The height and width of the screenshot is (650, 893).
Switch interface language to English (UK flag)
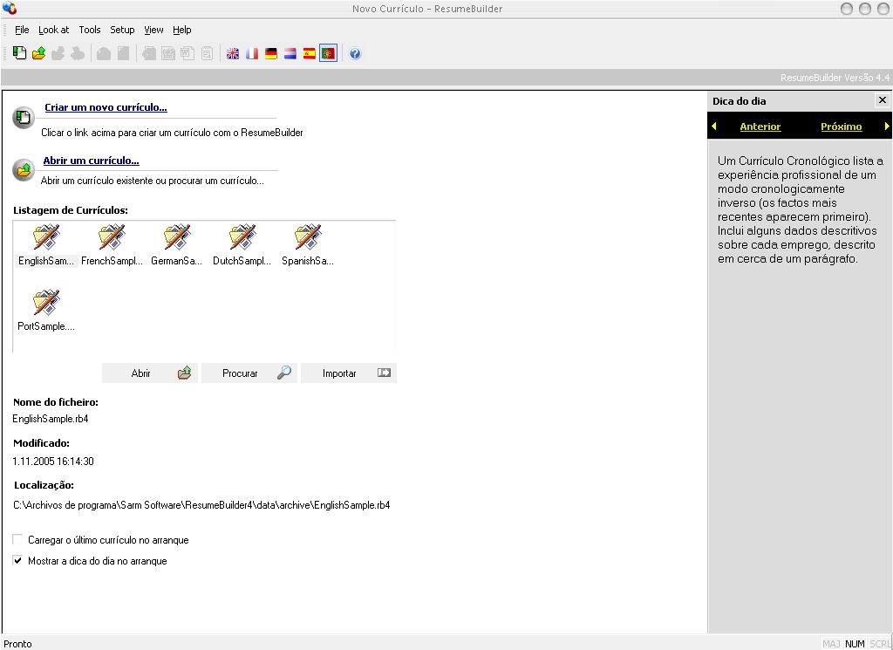[x=232, y=53]
